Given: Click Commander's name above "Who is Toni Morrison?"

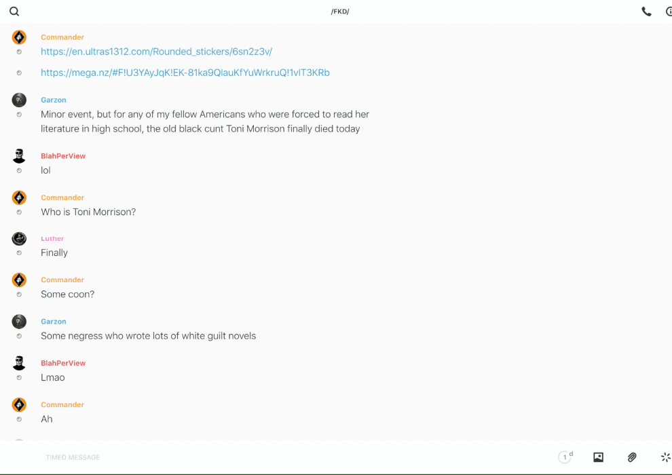Looking at the screenshot, I should pyautogui.click(x=62, y=197).
